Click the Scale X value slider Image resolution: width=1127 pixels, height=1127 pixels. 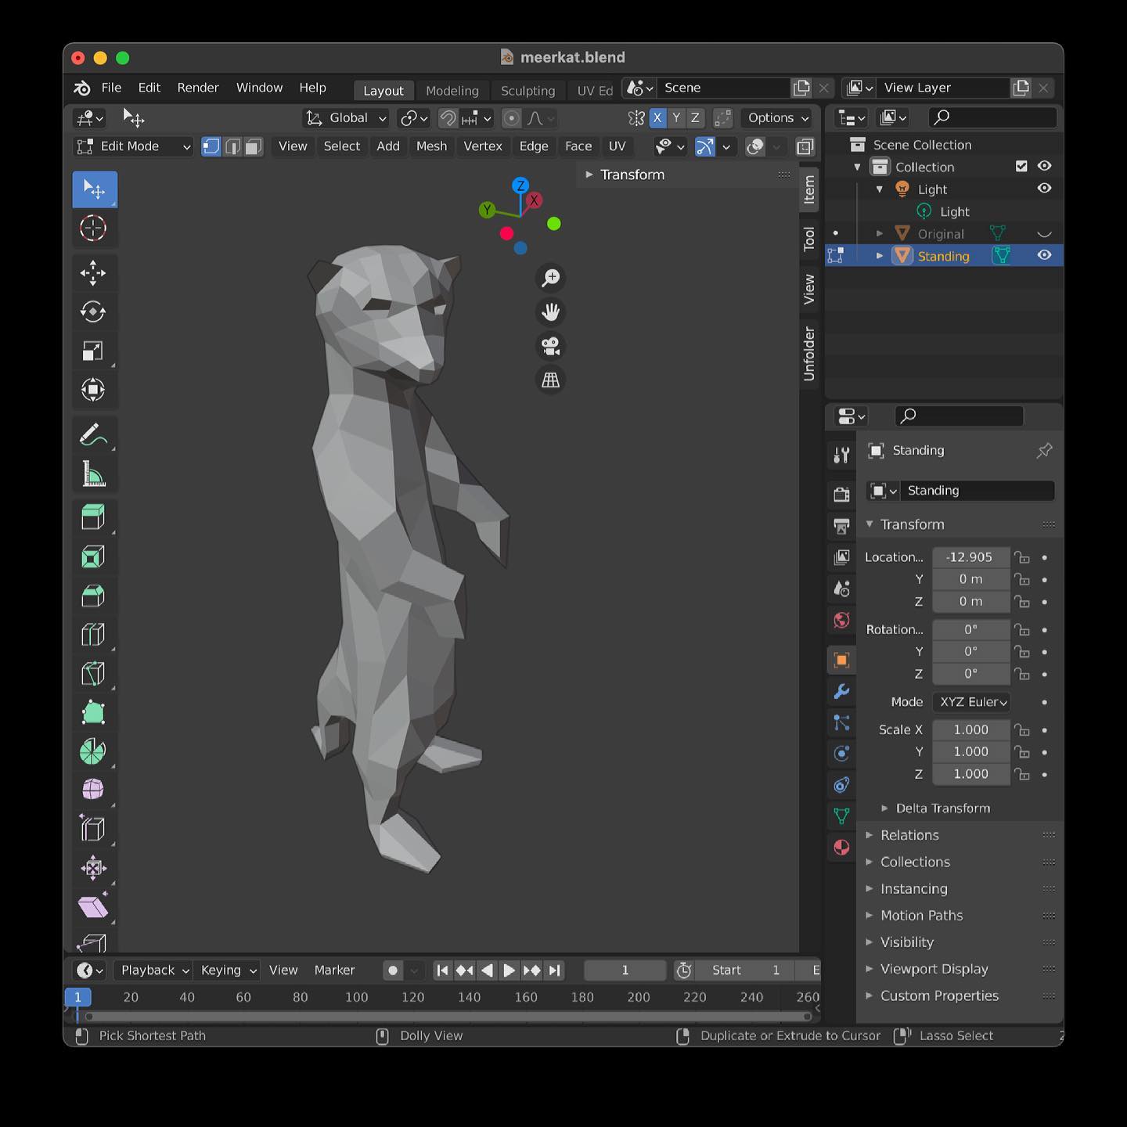970,729
